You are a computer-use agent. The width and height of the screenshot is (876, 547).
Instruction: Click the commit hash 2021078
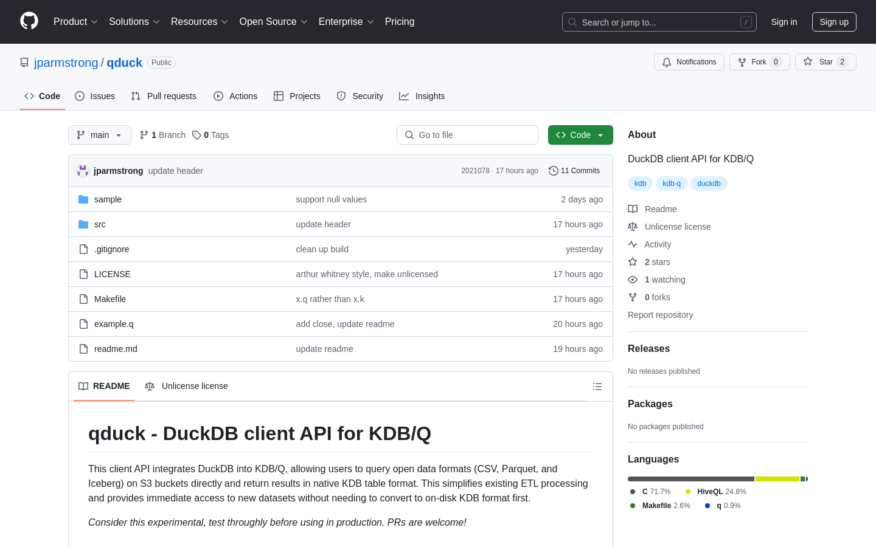475,171
